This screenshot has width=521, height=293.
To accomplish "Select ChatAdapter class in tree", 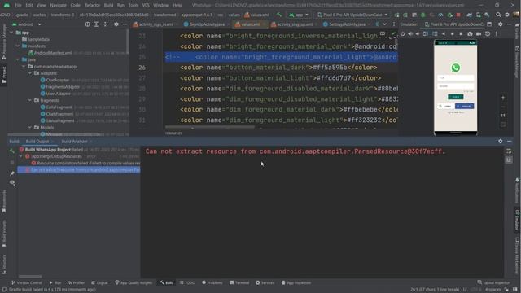I will click(x=58, y=80).
